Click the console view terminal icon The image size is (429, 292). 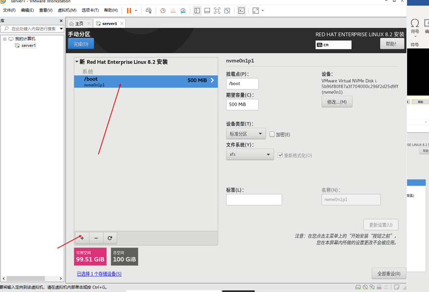[x=242, y=11]
